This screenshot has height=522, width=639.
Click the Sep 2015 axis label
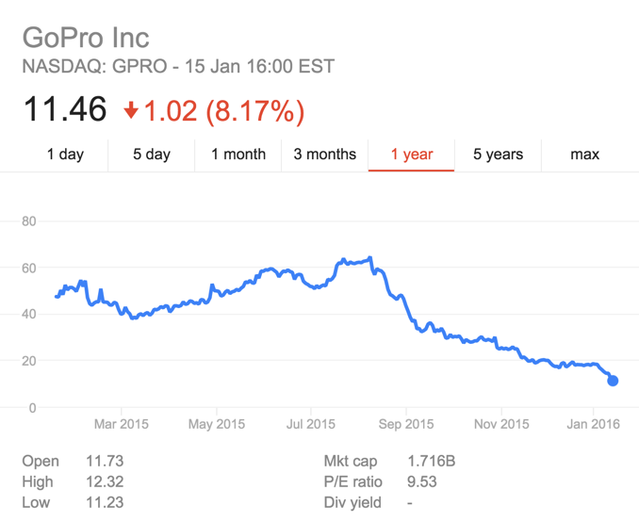406,424
